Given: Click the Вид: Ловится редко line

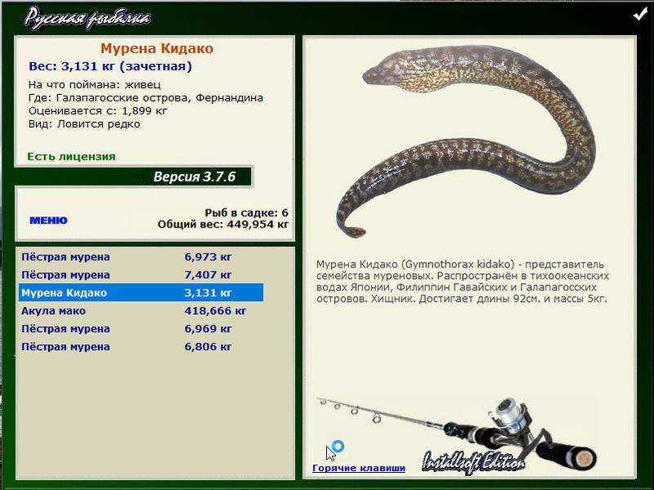Looking at the screenshot, I should (x=84, y=124).
